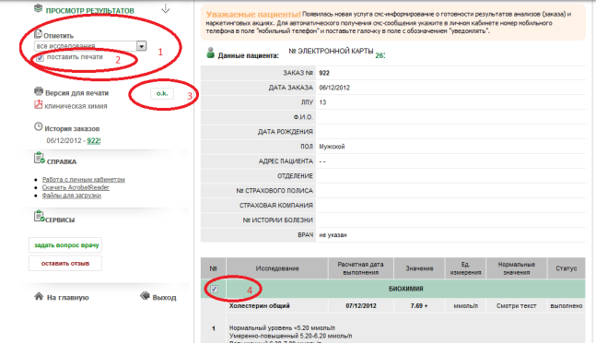Click the ммоль/л unit cell
The width and height of the screenshot is (596, 344).
465,306
